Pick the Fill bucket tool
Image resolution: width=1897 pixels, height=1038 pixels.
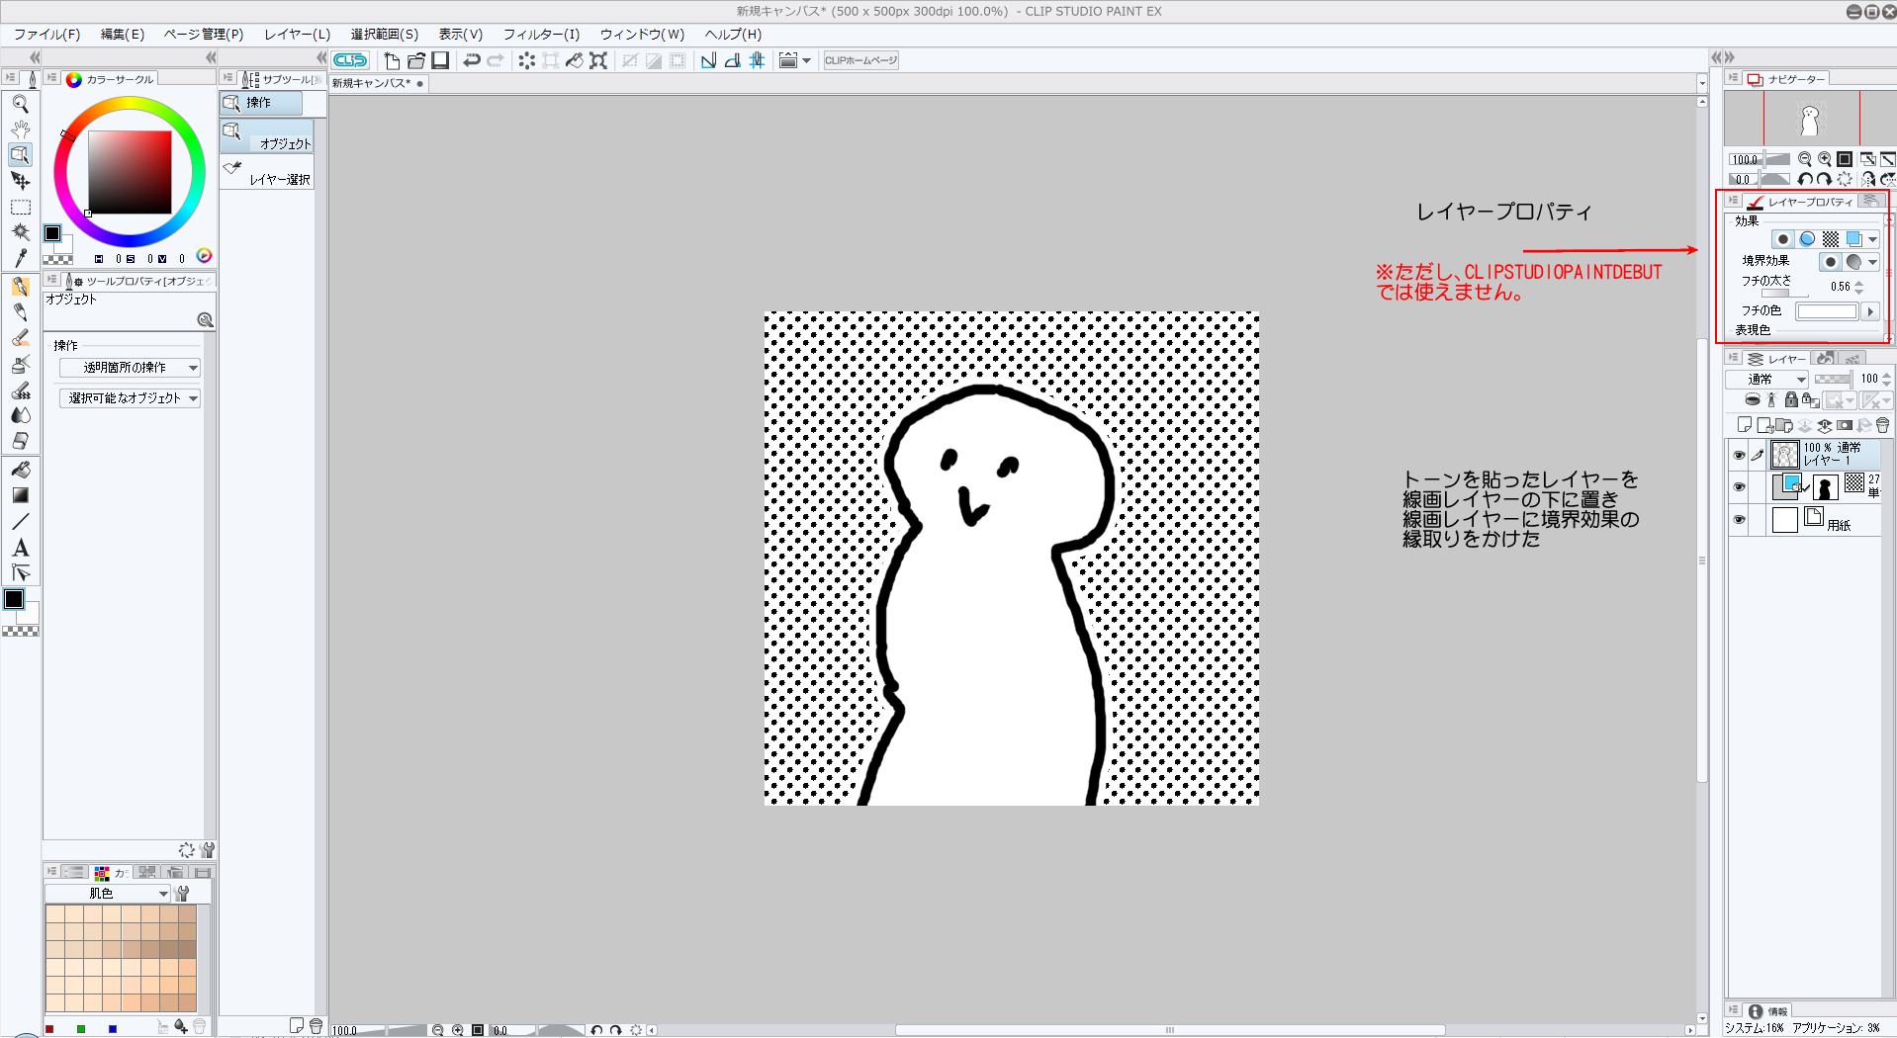[x=20, y=470]
